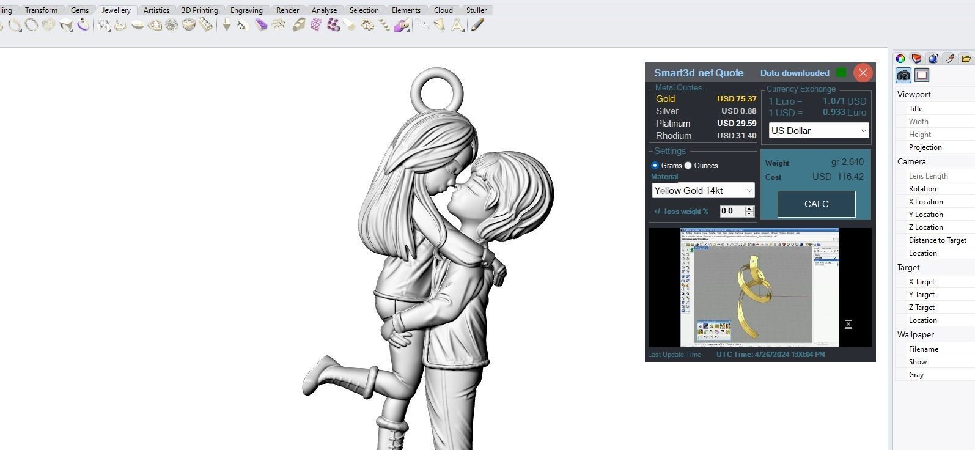
Task: Select the Platinum metal quote row
Action: coord(705,124)
